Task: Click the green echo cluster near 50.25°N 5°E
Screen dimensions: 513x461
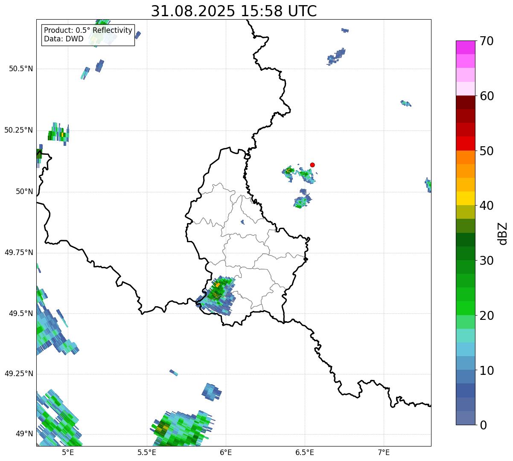Action: point(58,134)
